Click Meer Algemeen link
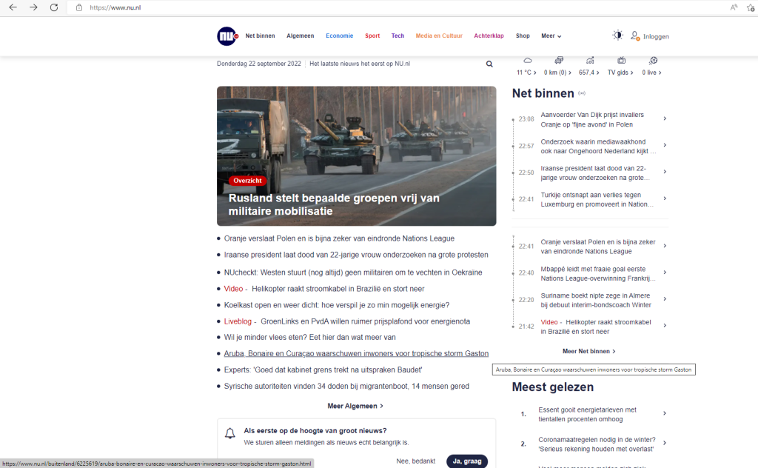Image resolution: width=758 pixels, height=468 pixels. (355, 406)
